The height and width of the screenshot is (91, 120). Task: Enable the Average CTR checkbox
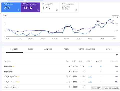43,4
